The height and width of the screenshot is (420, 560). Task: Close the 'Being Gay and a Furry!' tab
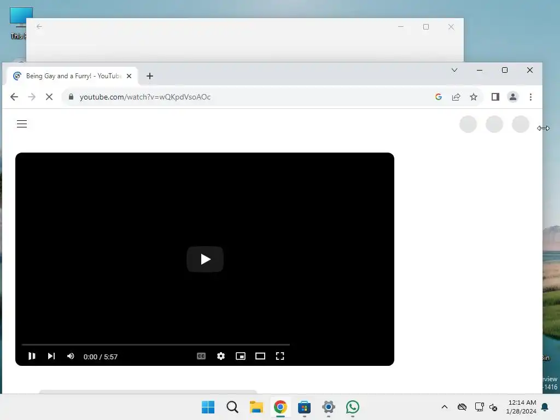(x=129, y=76)
